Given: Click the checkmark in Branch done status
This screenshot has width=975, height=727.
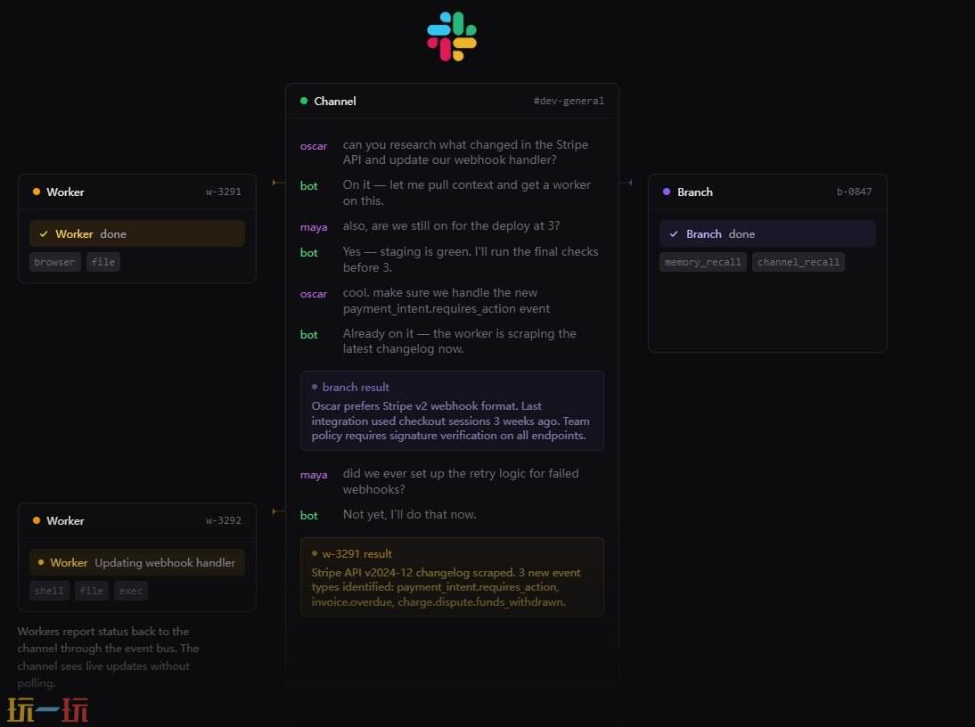Looking at the screenshot, I should [x=674, y=234].
